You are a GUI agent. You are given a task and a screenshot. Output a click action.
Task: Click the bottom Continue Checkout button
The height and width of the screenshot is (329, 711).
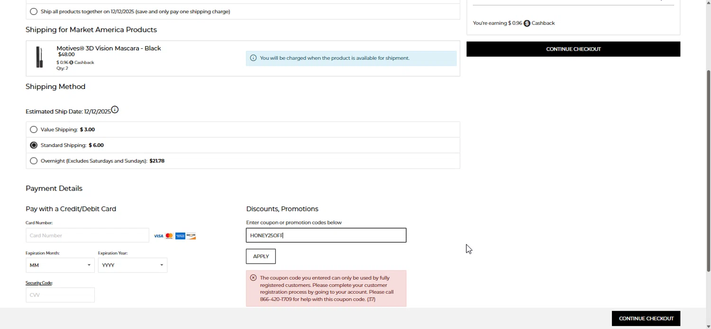pyautogui.click(x=646, y=319)
